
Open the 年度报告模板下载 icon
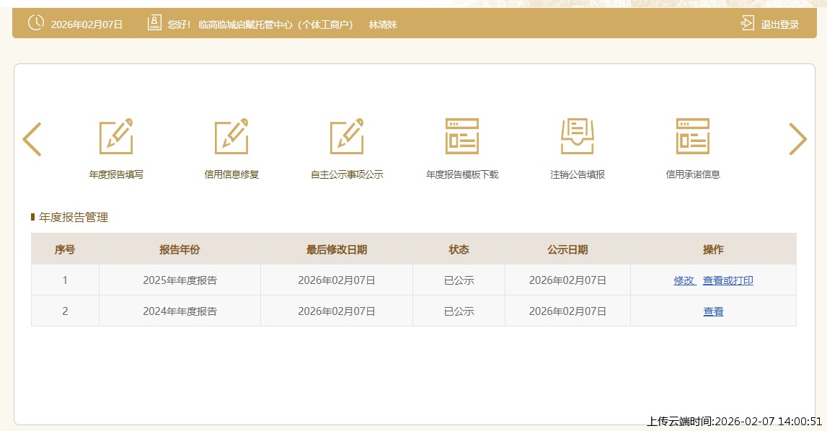click(462, 136)
